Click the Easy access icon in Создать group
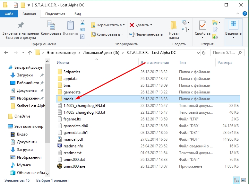Viewport: 249px width, 184px height. [185, 30]
